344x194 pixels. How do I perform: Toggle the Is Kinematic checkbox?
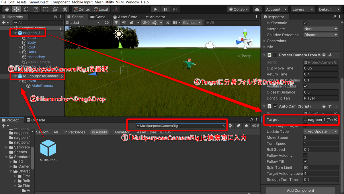tap(305, 23)
